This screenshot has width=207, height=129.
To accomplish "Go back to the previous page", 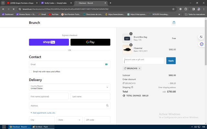I will [3, 9].
